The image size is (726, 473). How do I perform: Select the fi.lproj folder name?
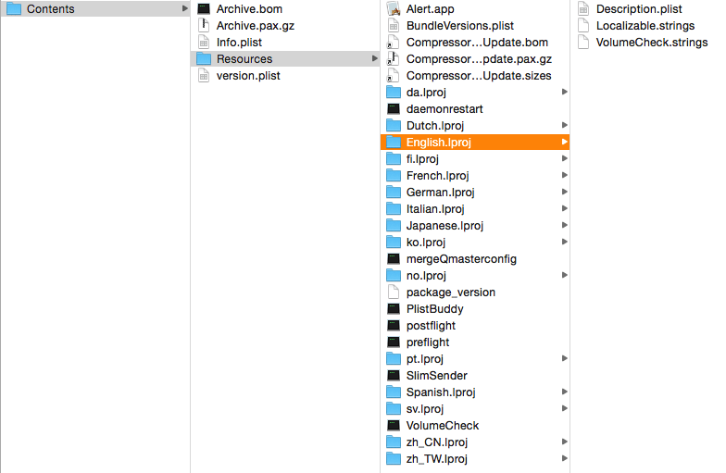(422, 159)
